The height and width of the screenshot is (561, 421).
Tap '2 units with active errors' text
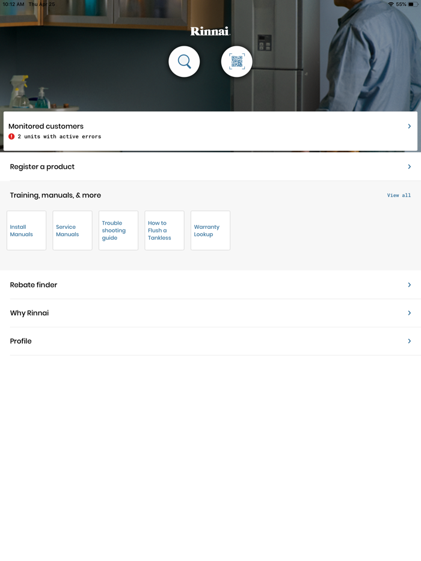(x=60, y=136)
